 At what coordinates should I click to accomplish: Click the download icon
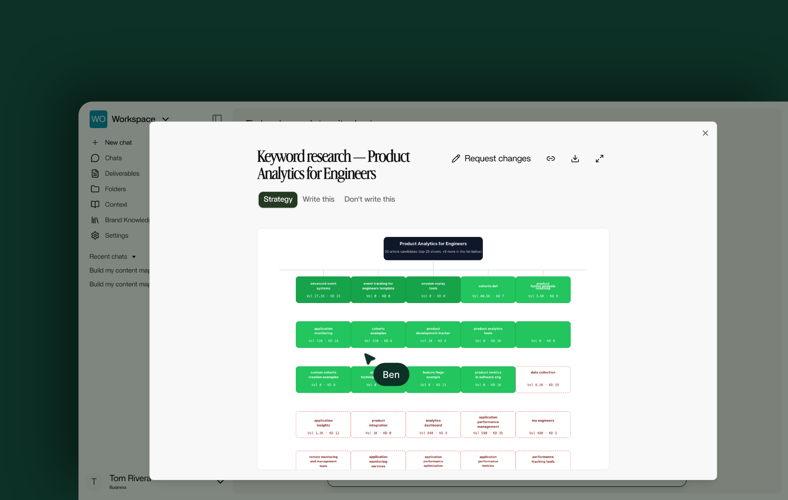pyautogui.click(x=575, y=158)
